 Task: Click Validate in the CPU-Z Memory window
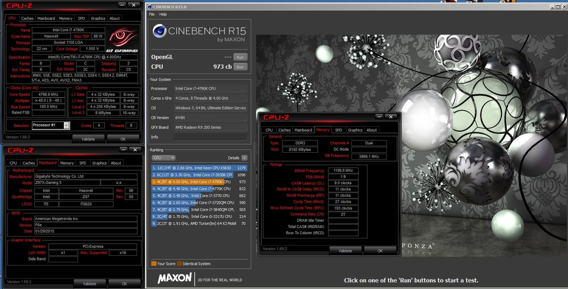tap(345, 251)
